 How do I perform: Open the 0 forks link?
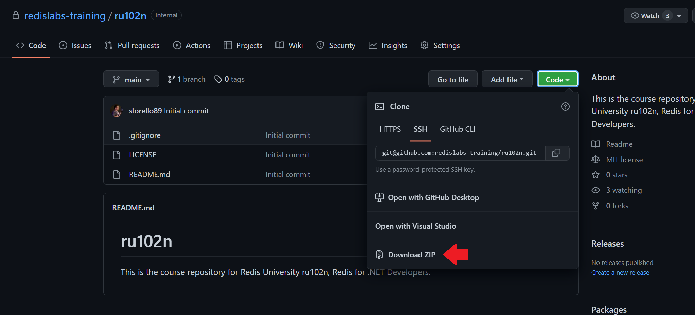click(617, 206)
